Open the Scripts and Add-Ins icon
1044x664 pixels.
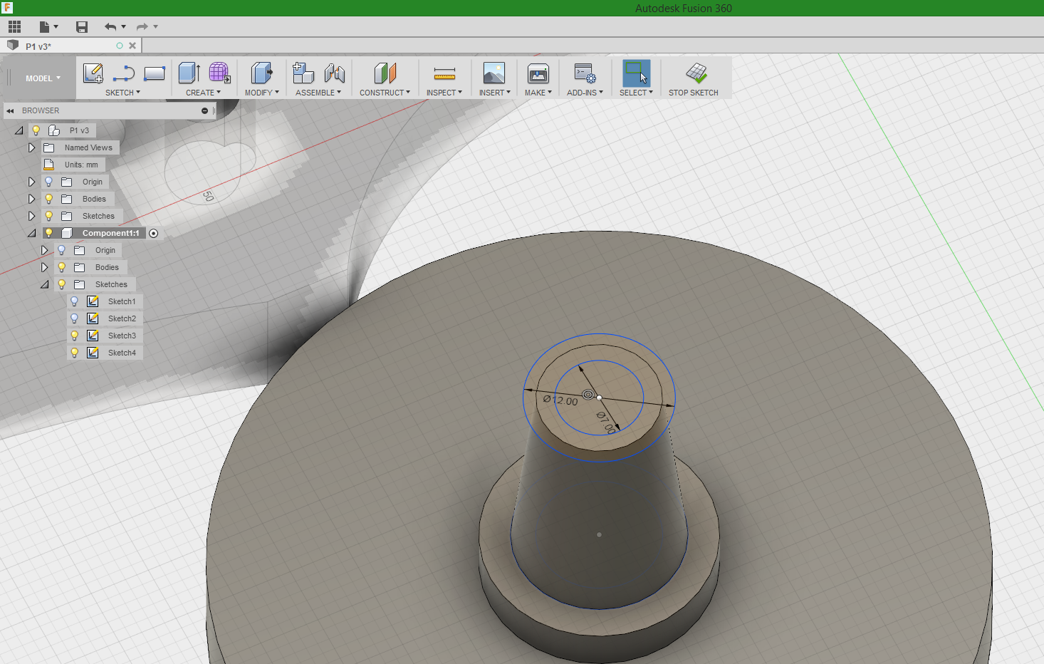[585, 73]
